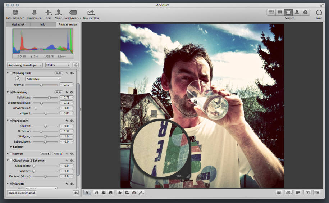Click Kurven Auto luminance button
The image size is (329, 203).
(45, 154)
